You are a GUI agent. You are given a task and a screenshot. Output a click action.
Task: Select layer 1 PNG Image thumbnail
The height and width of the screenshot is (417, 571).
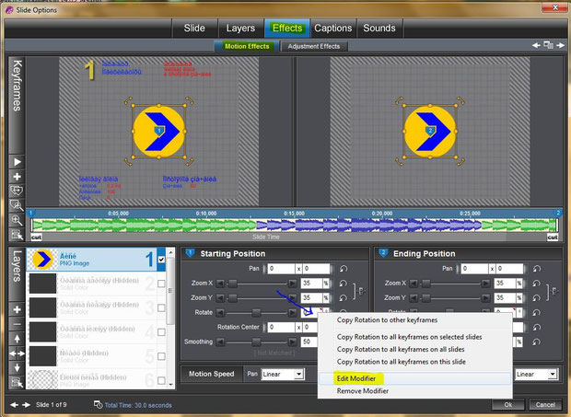click(42, 260)
